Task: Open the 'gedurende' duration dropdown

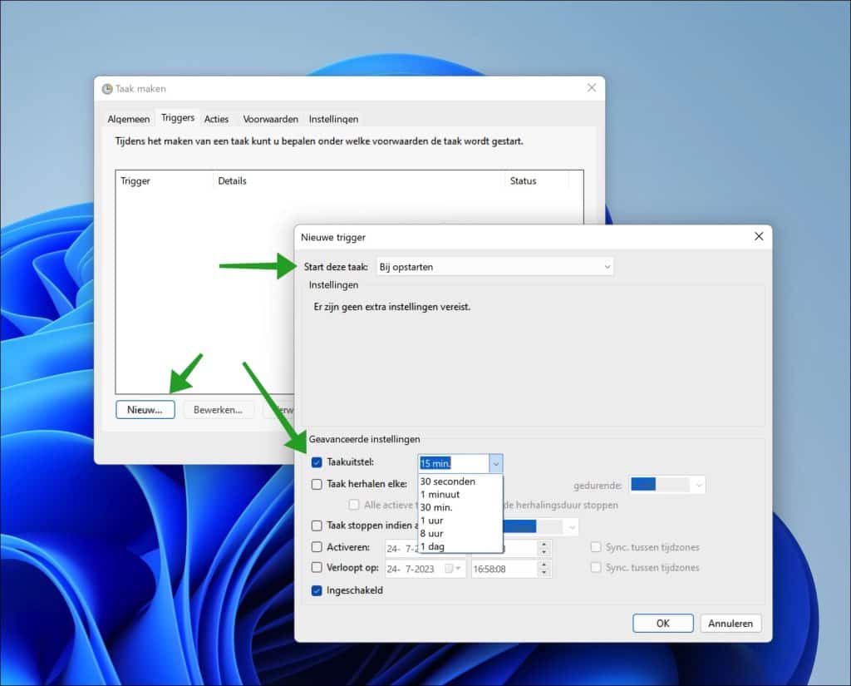Action: [698, 484]
